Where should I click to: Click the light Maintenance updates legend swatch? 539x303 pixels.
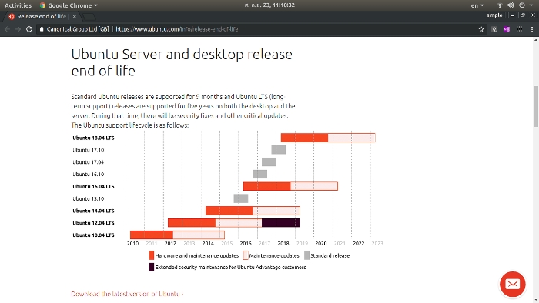click(x=246, y=255)
